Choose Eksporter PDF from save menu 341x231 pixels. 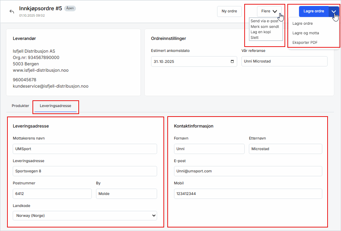(305, 43)
